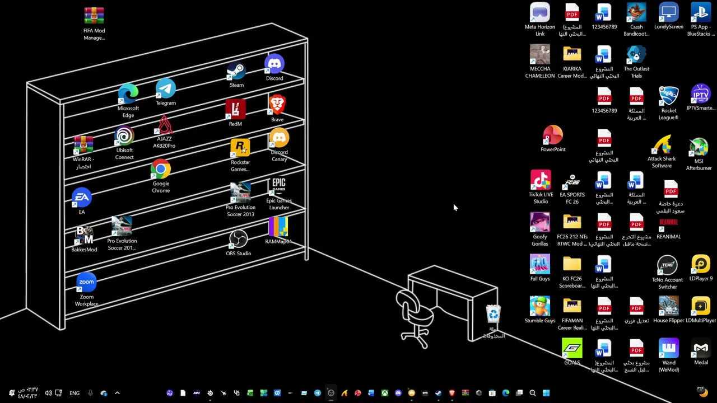The image size is (717, 403).
Task: Select the 123456789 PDF file
Action: [x=604, y=100]
